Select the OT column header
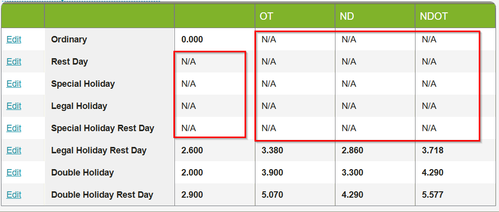 tap(266, 16)
